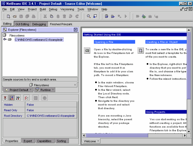
Task: Close the Welcome editor tab
Action: (98, 141)
